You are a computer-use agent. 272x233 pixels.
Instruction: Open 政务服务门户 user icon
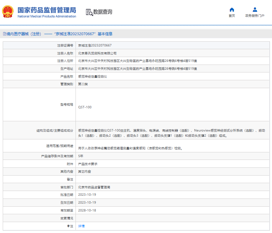pyautogui.click(x=255, y=10)
